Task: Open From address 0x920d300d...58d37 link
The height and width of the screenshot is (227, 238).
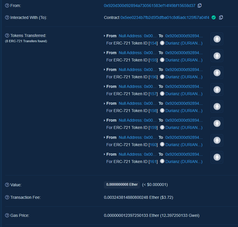Action: [150, 6]
